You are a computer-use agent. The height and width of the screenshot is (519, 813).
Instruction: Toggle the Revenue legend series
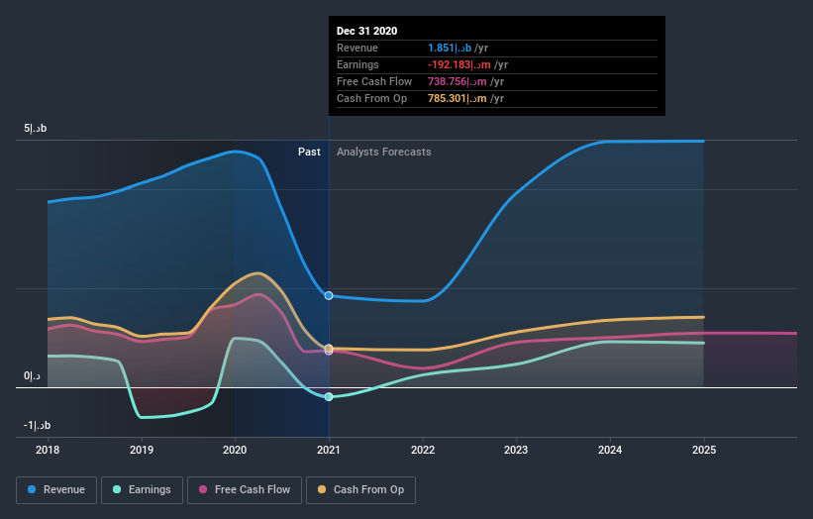56,490
